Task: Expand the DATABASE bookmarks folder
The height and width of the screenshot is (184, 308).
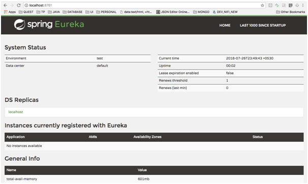Action: [x=73, y=12]
